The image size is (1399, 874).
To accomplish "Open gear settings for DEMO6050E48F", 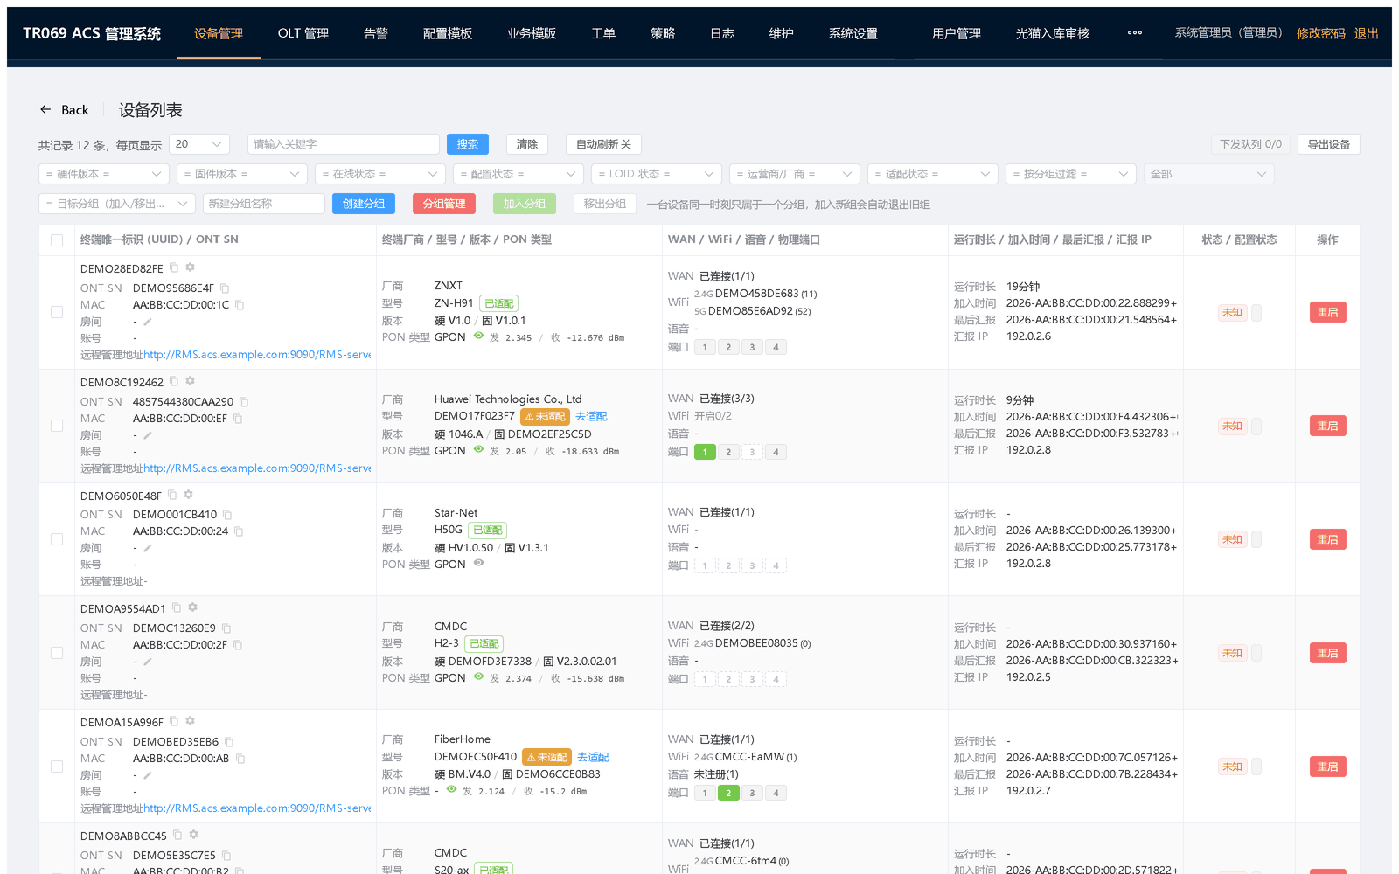I will tap(188, 495).
